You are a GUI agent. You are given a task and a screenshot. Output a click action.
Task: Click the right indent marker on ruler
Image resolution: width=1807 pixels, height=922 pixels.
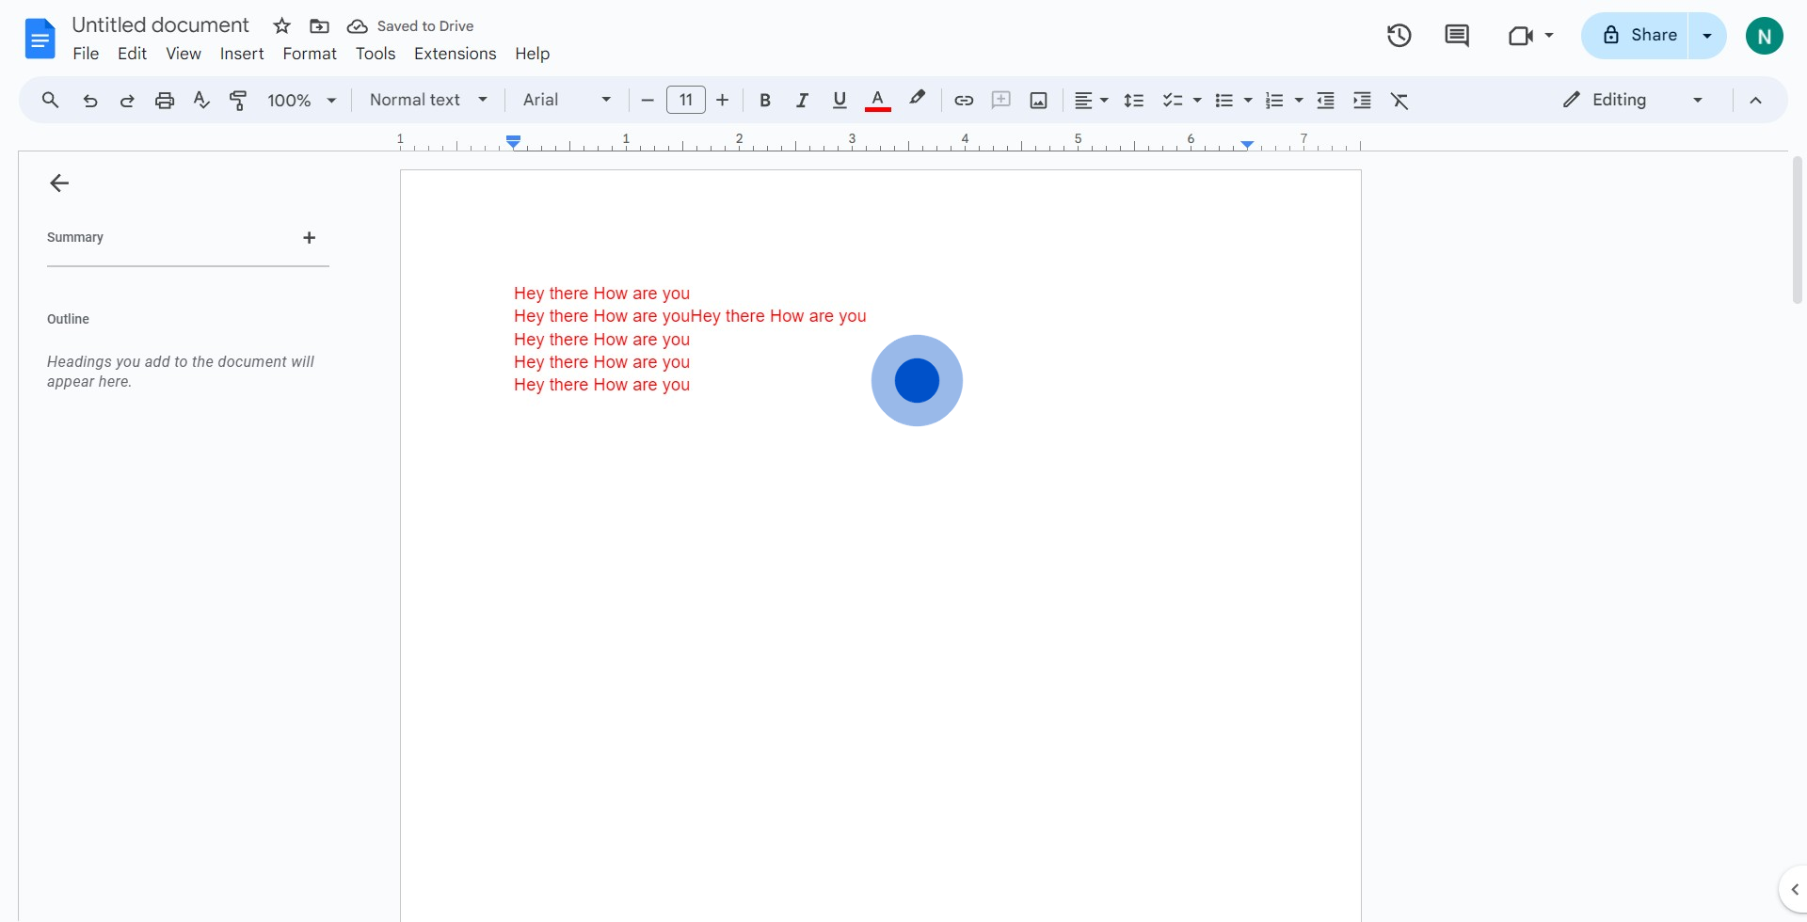1247,144
